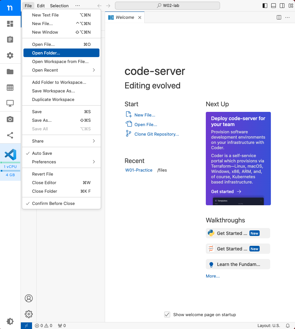Viewport: 295px width, 329px height.
Task: Choose Revert File menu item
Action: pyautogui.click(x=61, y=174)
